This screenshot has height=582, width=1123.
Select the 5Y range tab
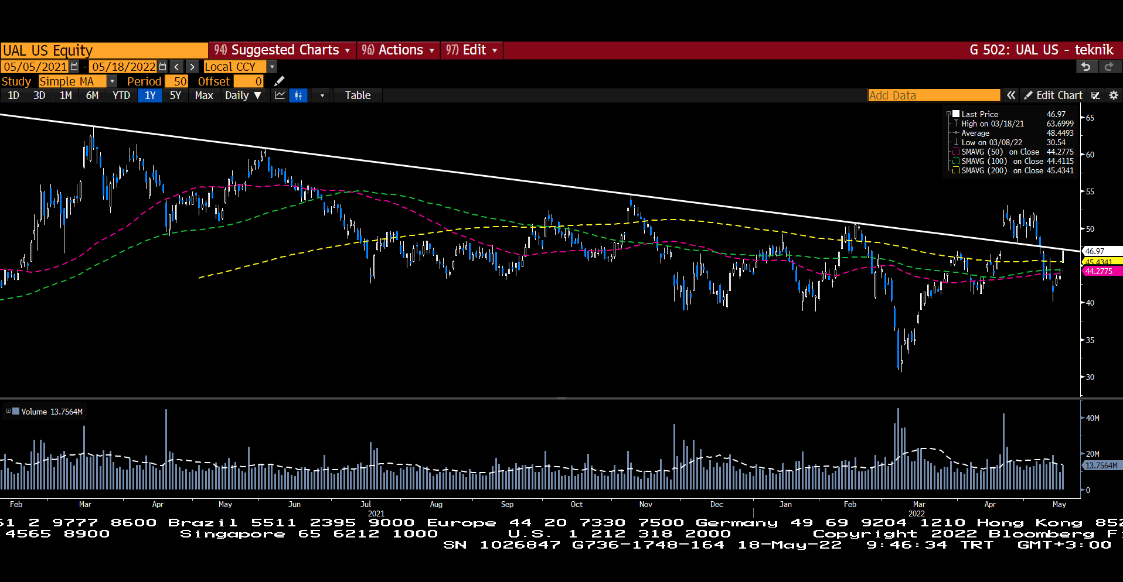(175, 95)
